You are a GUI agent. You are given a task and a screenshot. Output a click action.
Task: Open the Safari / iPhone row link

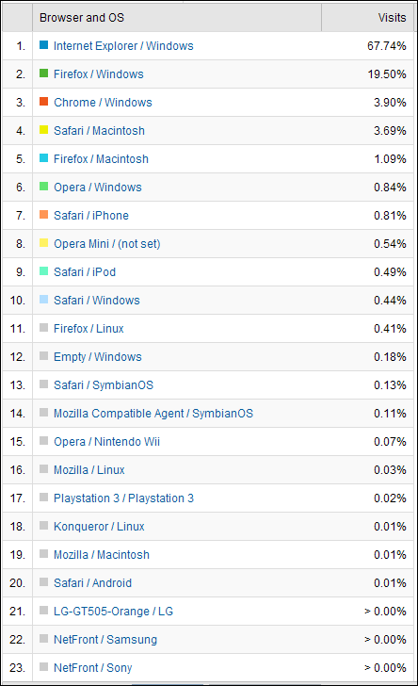(x=91, y=216)
